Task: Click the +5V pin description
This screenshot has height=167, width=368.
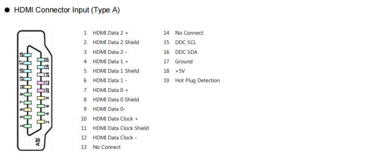Action: tap(180, 71)
